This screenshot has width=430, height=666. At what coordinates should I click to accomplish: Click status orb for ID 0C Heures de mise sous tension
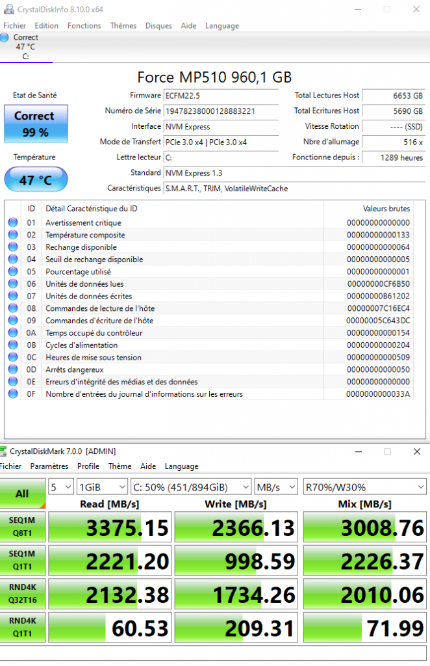(x=13, y=357)
